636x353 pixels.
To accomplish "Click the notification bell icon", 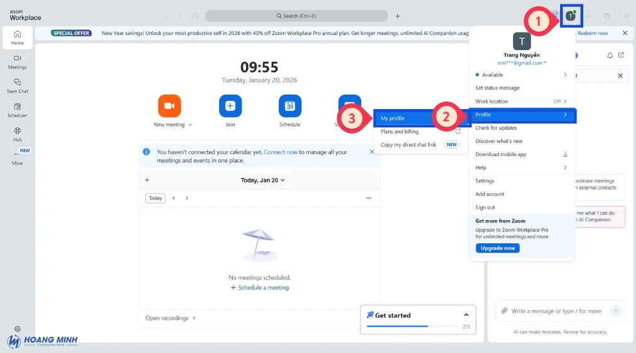I will (610, 55).
